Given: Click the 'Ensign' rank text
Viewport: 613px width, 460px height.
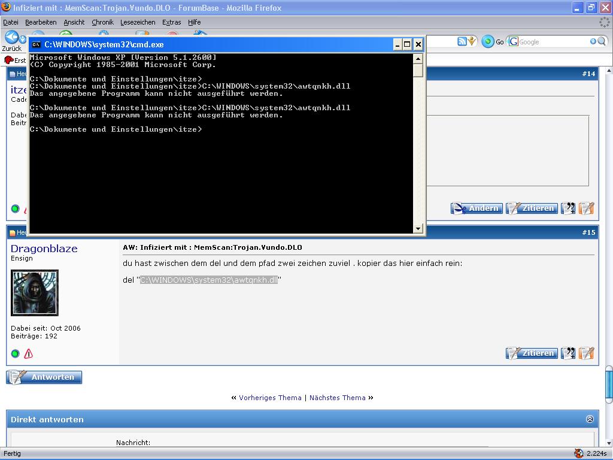Looking at the screenshot, I should pyautogui.click(x=22, y=258).
